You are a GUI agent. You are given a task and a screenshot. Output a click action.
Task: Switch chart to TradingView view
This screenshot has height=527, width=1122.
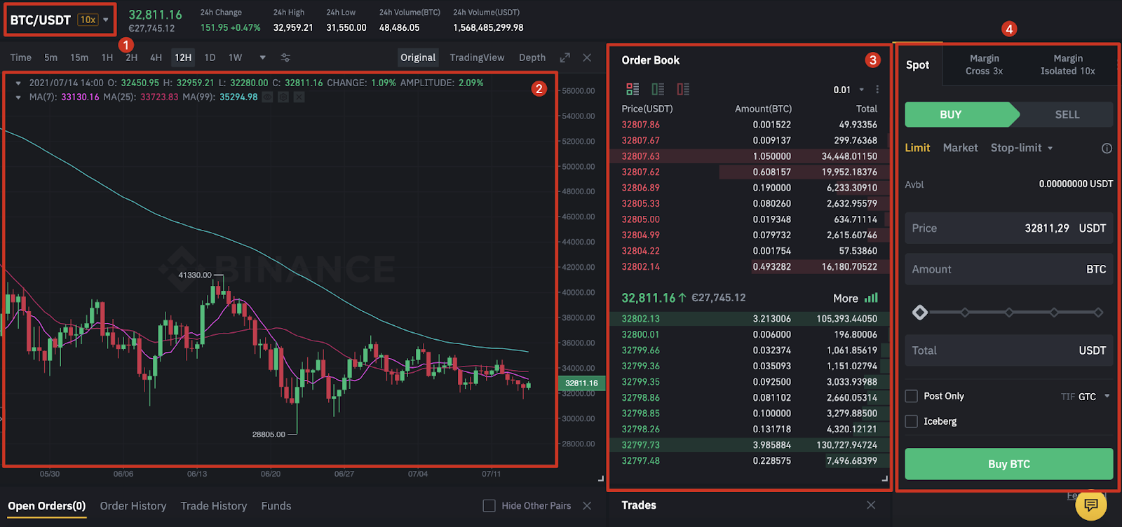coord(477,57)
